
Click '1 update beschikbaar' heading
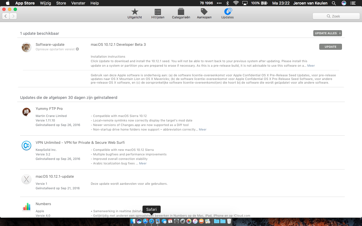40,33
